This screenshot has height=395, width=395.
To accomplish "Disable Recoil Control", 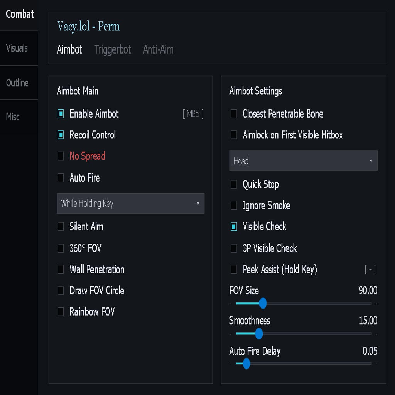I will tap(61, 135).
